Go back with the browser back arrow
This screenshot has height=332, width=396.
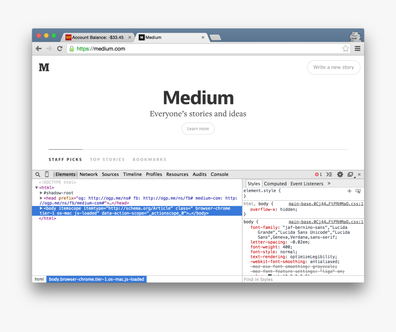[39, 48]
